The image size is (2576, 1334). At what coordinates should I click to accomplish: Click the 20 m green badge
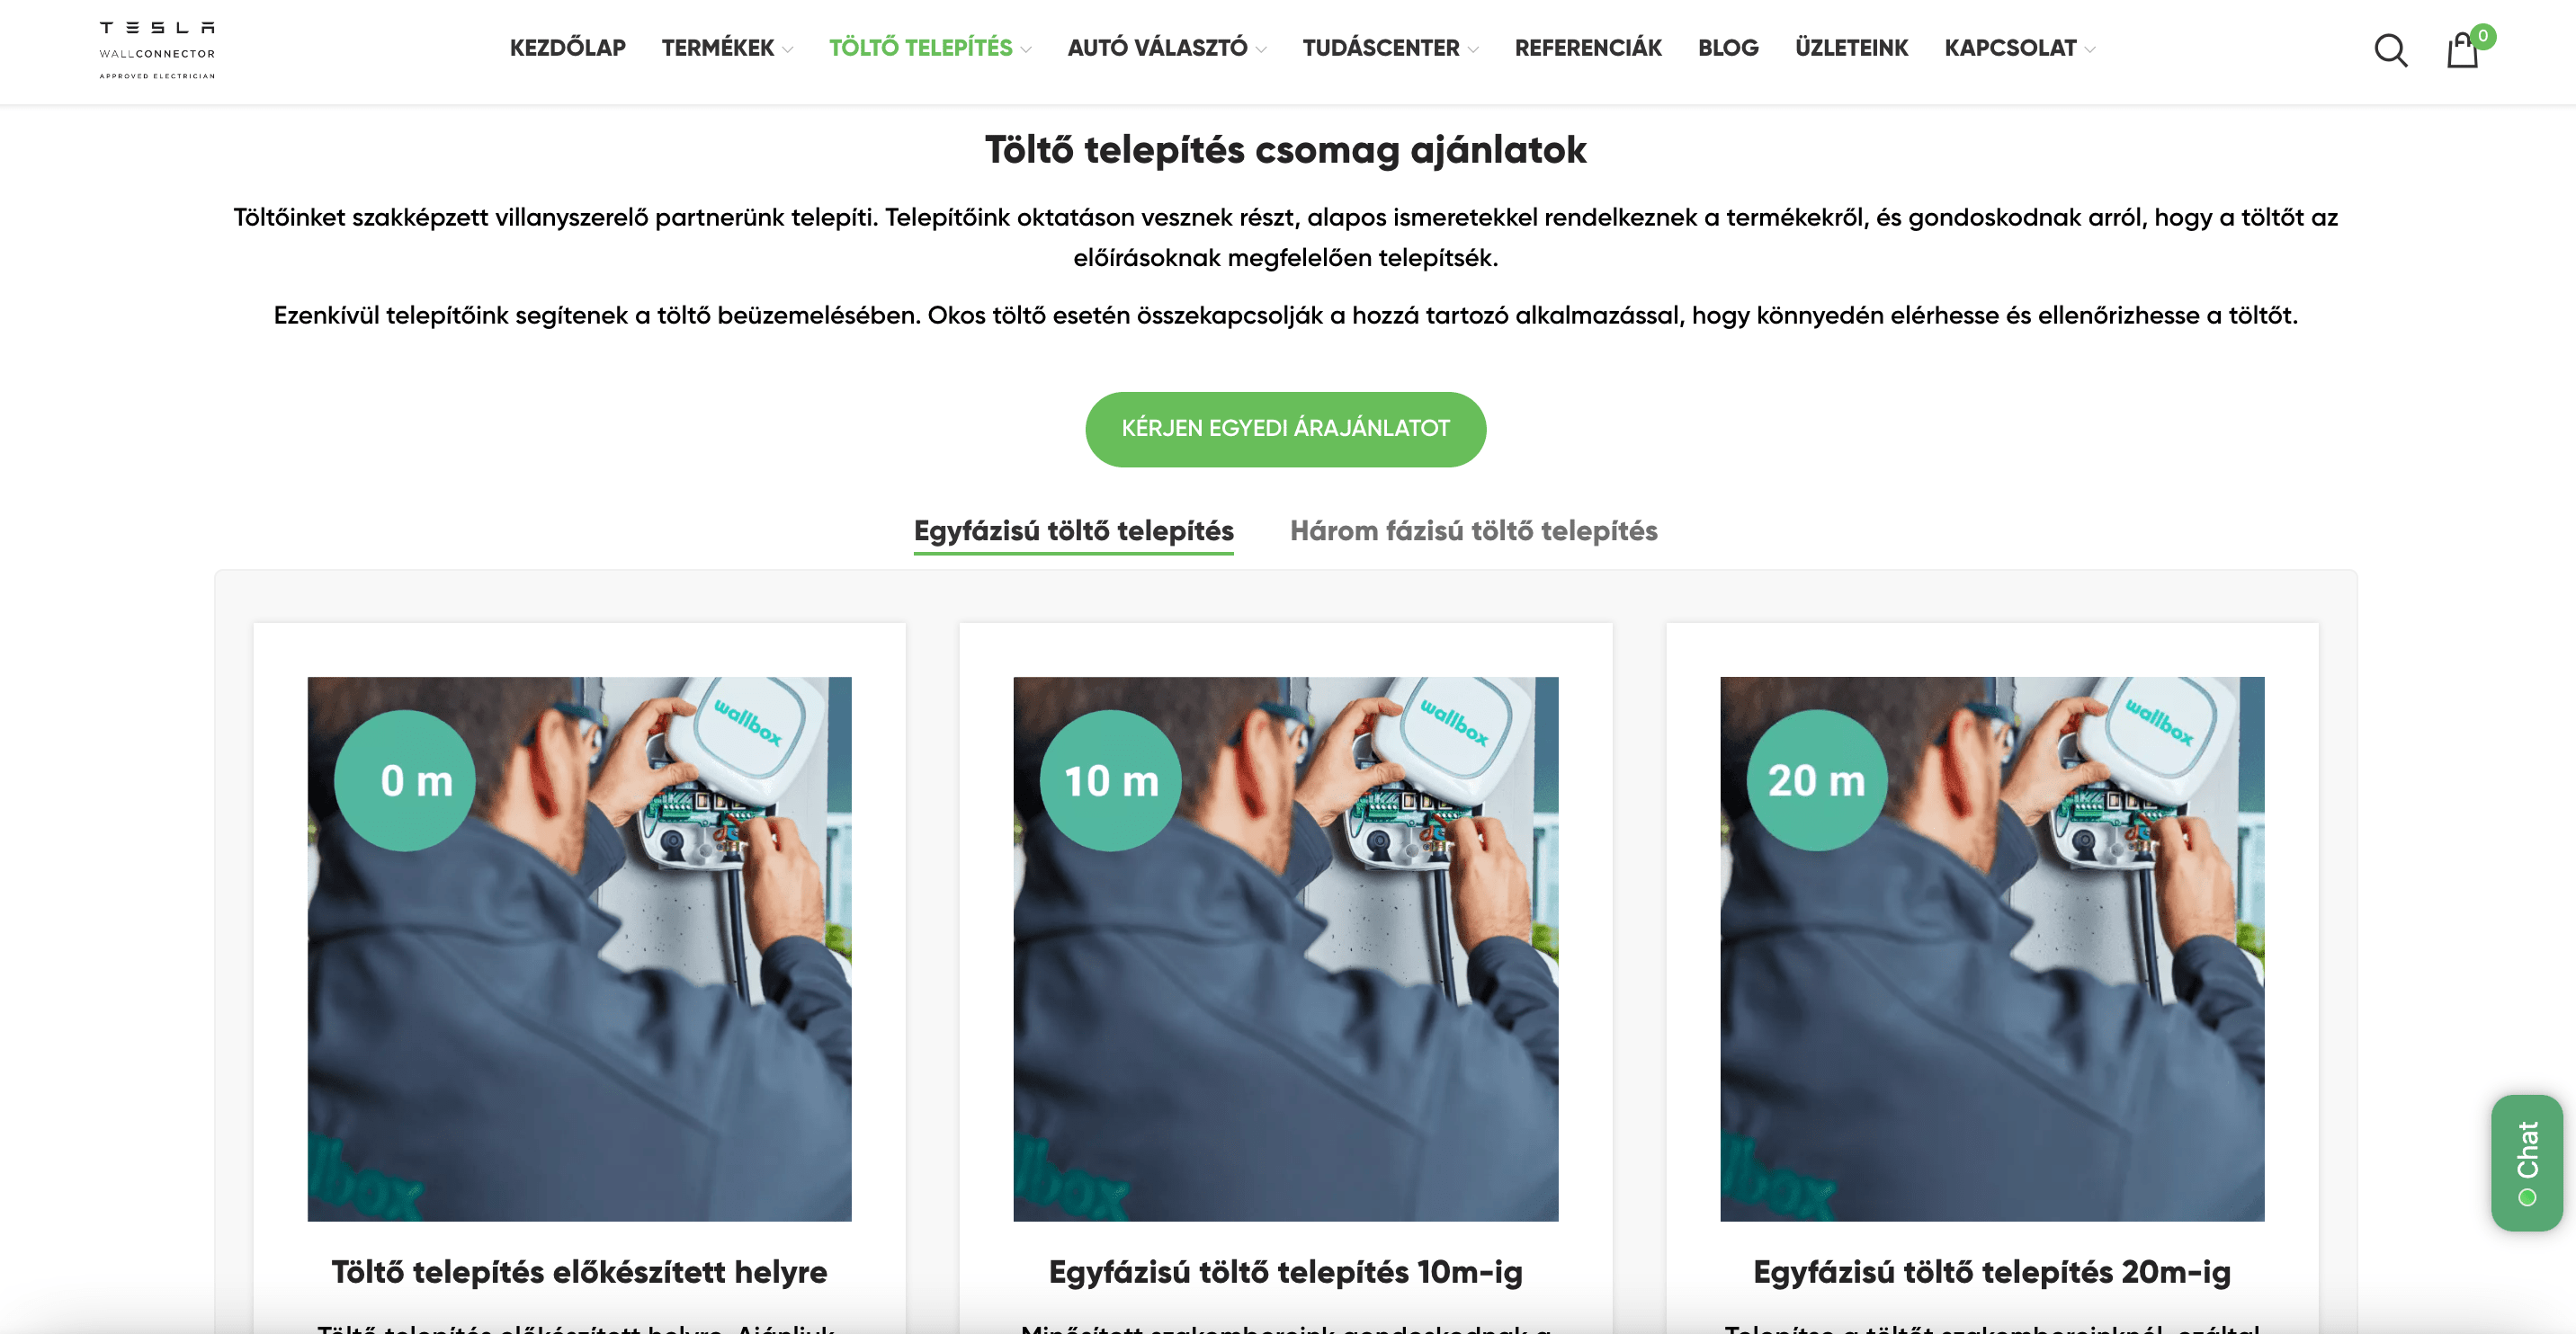click(x=1817, y=780)
